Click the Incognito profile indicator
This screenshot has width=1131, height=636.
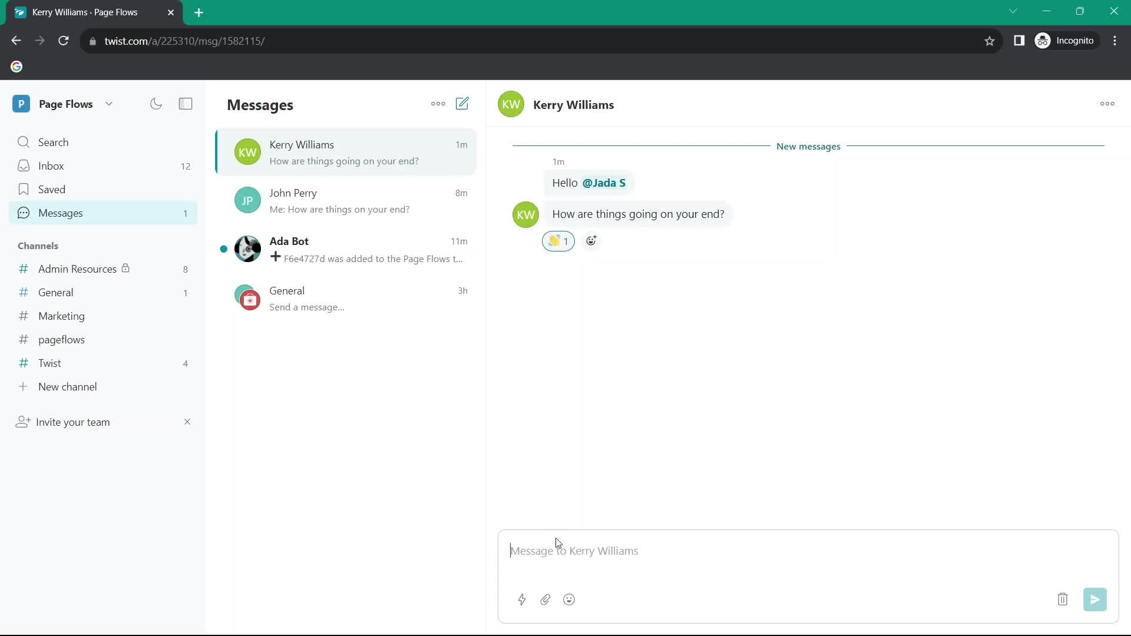[x=1066, y=41]
